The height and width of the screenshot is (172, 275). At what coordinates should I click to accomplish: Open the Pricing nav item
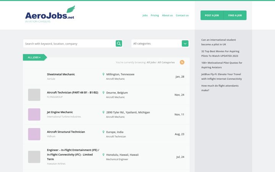[x=155, y=15]
